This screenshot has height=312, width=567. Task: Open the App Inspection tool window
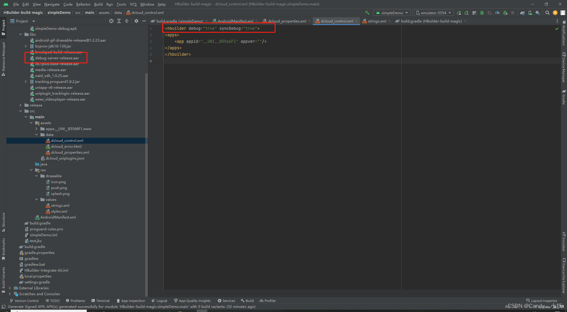click(131, 301)
